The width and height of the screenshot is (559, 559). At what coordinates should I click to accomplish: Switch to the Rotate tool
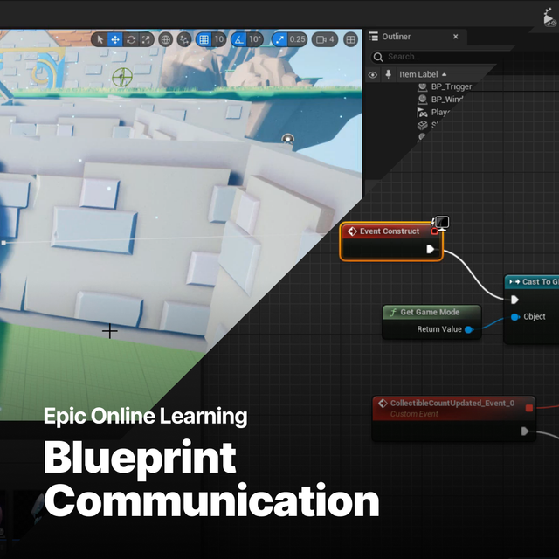click(131, 39)
